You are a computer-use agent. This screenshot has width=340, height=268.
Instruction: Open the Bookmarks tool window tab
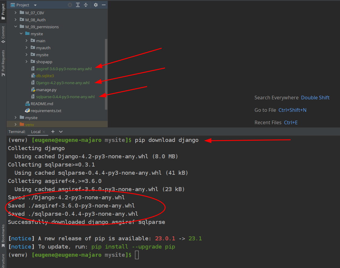pyautogui.click(x=3, y=236)
